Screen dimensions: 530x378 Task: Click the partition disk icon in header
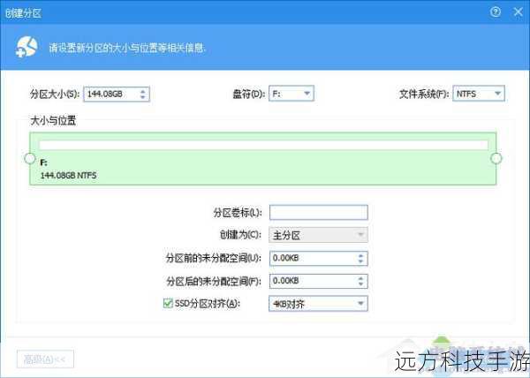point(26,47)
